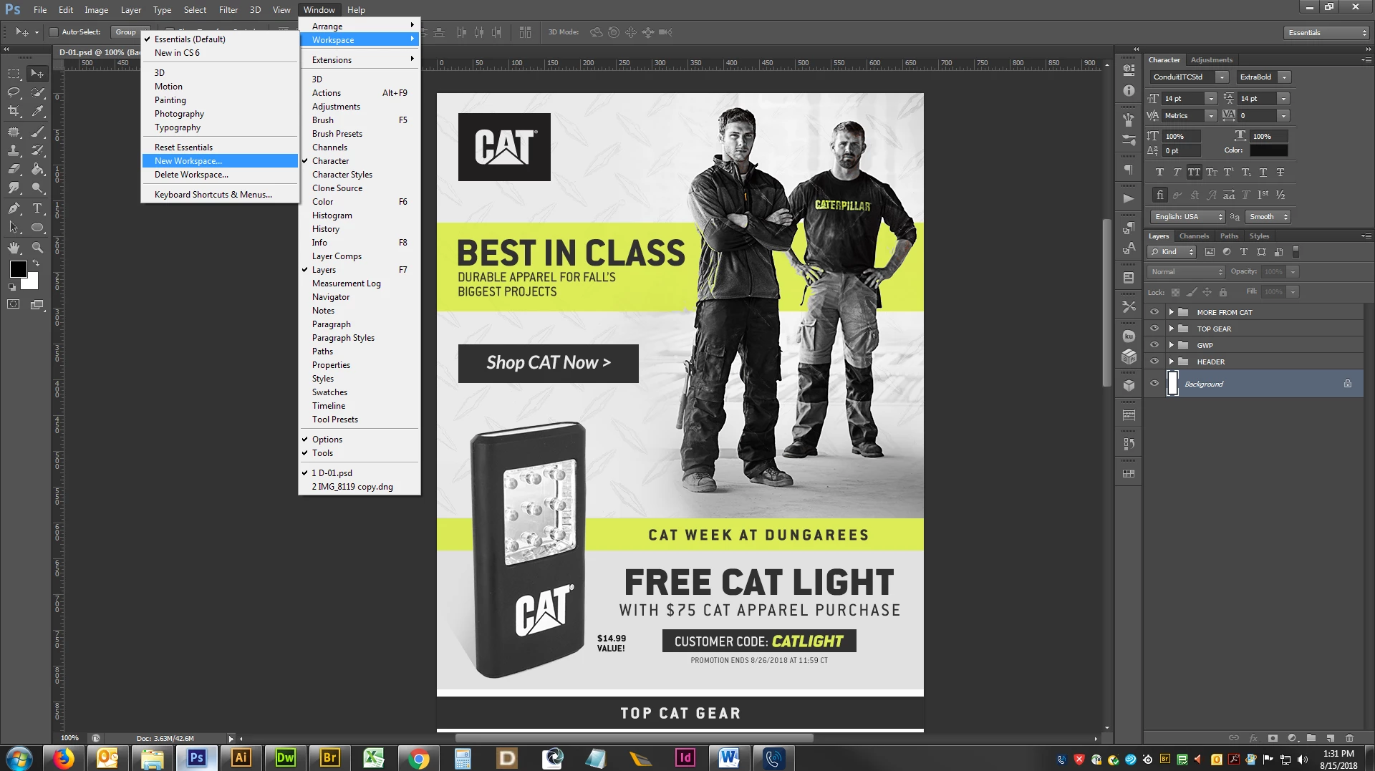Open the ConduitITCStd font family dropdown

tap(1222, 77)
